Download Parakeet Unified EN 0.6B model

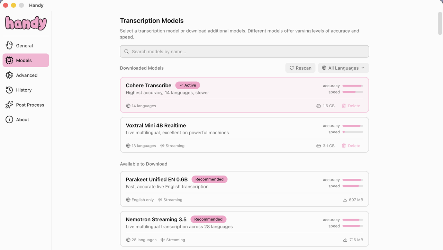click(x=353, y=200)
